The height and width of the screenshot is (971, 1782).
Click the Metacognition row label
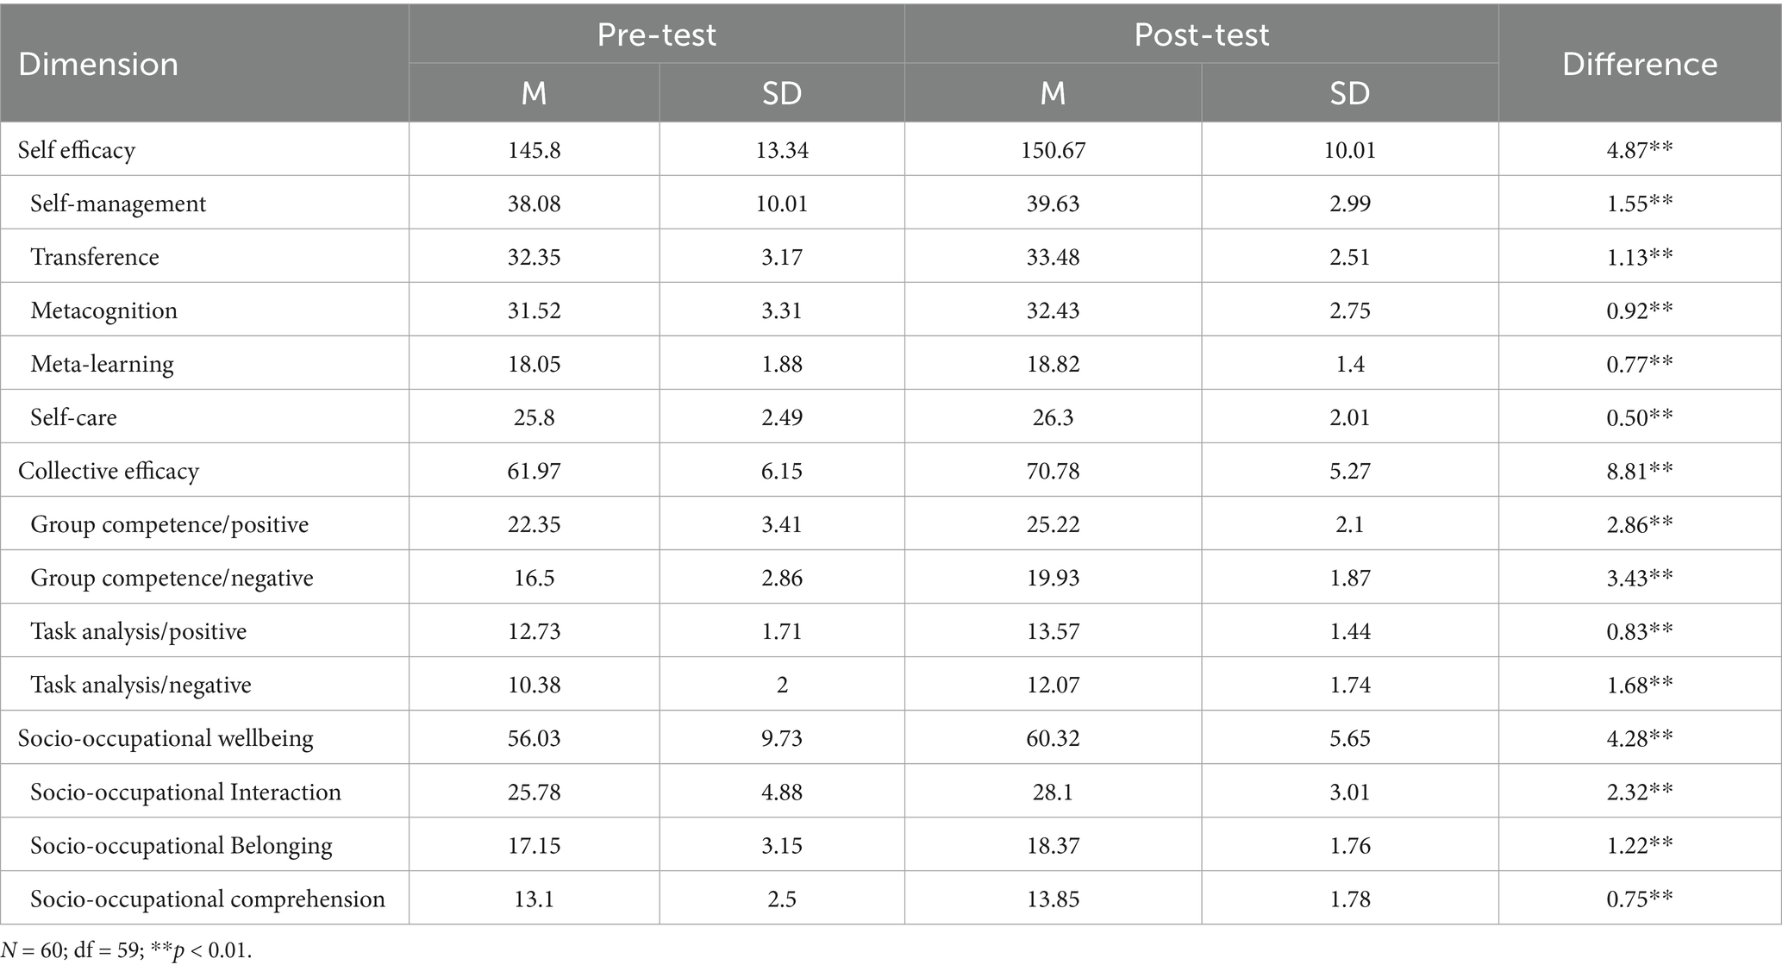(x=103, y=310)
